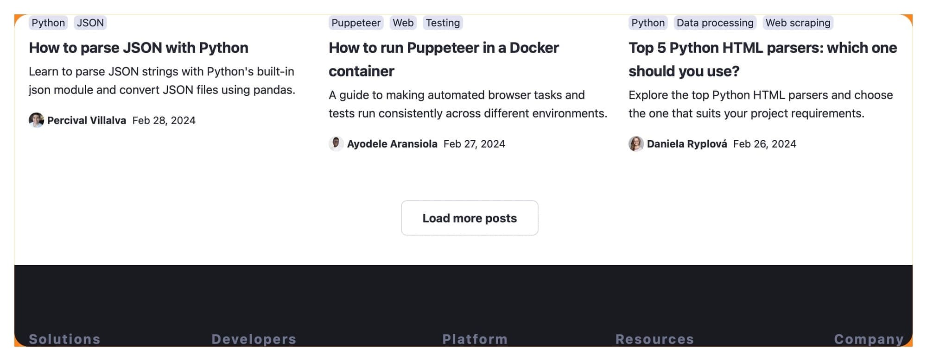Click the date Feb 27, 2024

474,144
